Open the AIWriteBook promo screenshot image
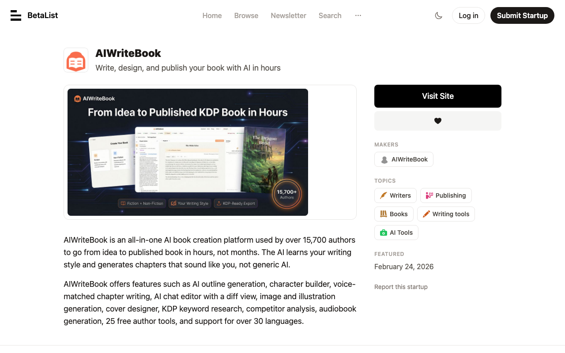This screenshot has height=353, width=565. (188, 152)
